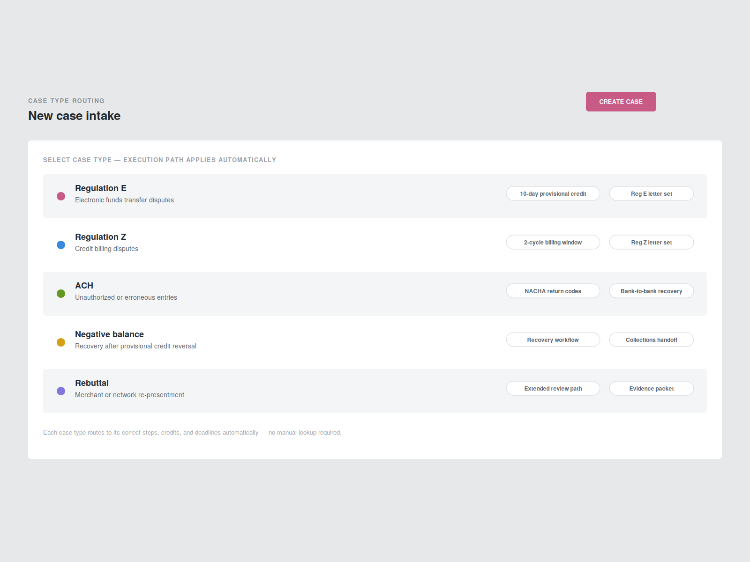750x562 pixels.
Task: Click the NACHA return codes pill
Action: tap(553, 291)
